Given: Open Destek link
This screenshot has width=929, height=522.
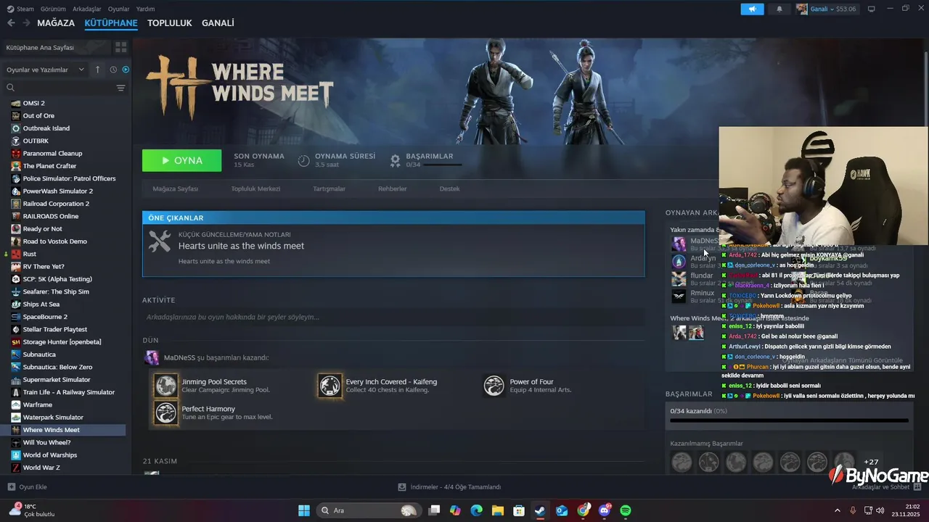Looking at the screenshot, I should pyautogui.click(x=449, y=188).
